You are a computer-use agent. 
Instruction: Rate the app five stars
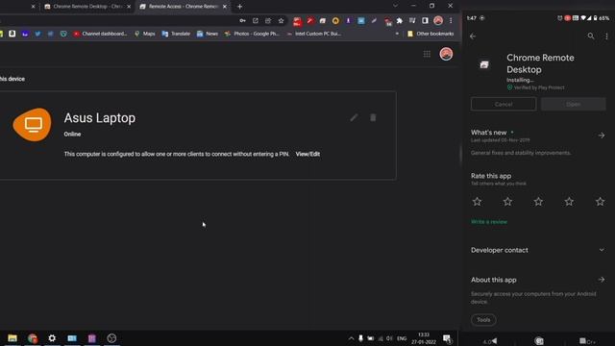point(600,202)
